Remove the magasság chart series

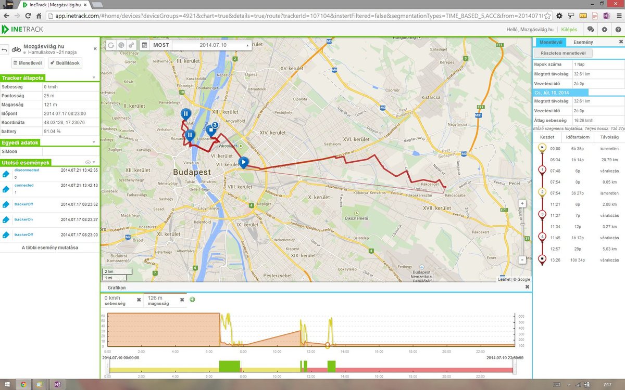182,300
